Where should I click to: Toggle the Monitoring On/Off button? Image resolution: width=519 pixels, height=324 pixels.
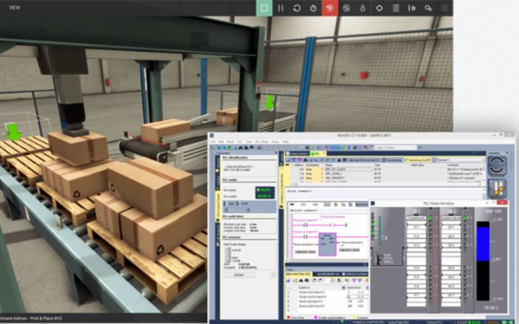419,160
